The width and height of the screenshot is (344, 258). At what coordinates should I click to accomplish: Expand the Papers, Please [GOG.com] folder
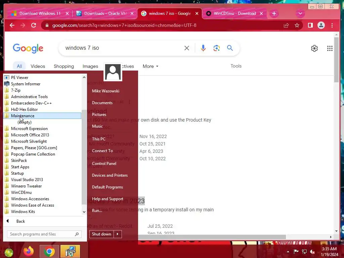[42, 148]
